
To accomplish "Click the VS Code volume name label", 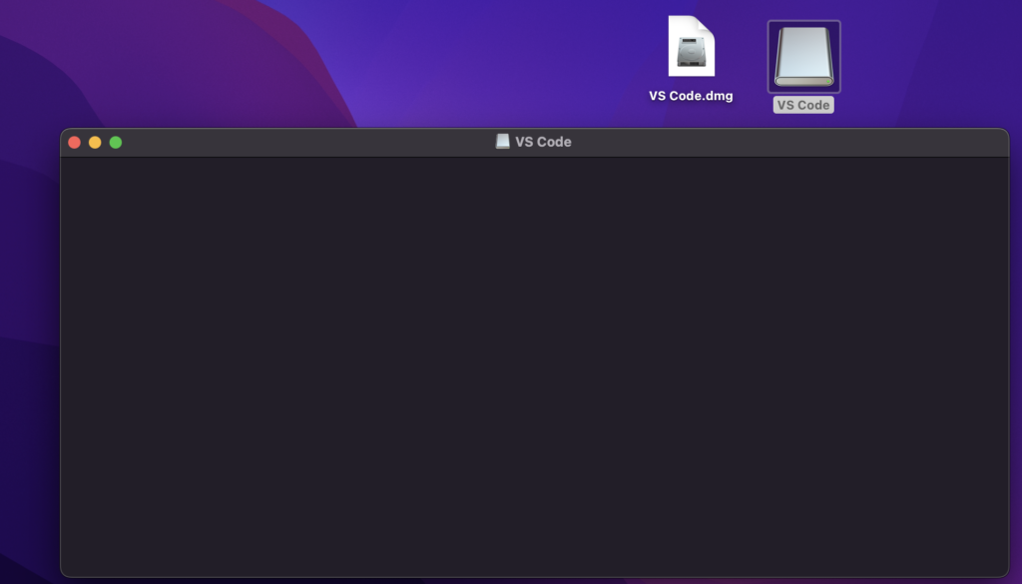I will (803, 105).
